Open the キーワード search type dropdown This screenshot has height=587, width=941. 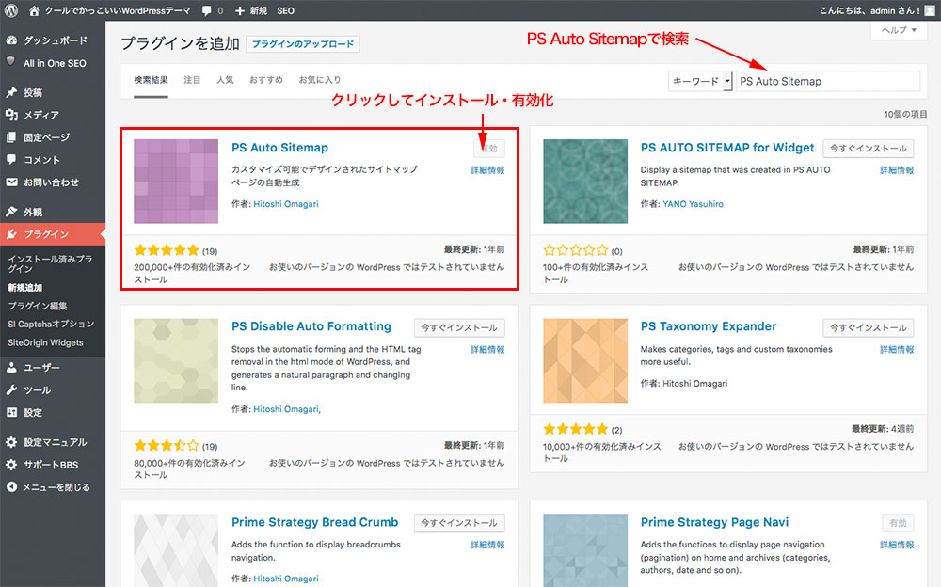(700, 81)
